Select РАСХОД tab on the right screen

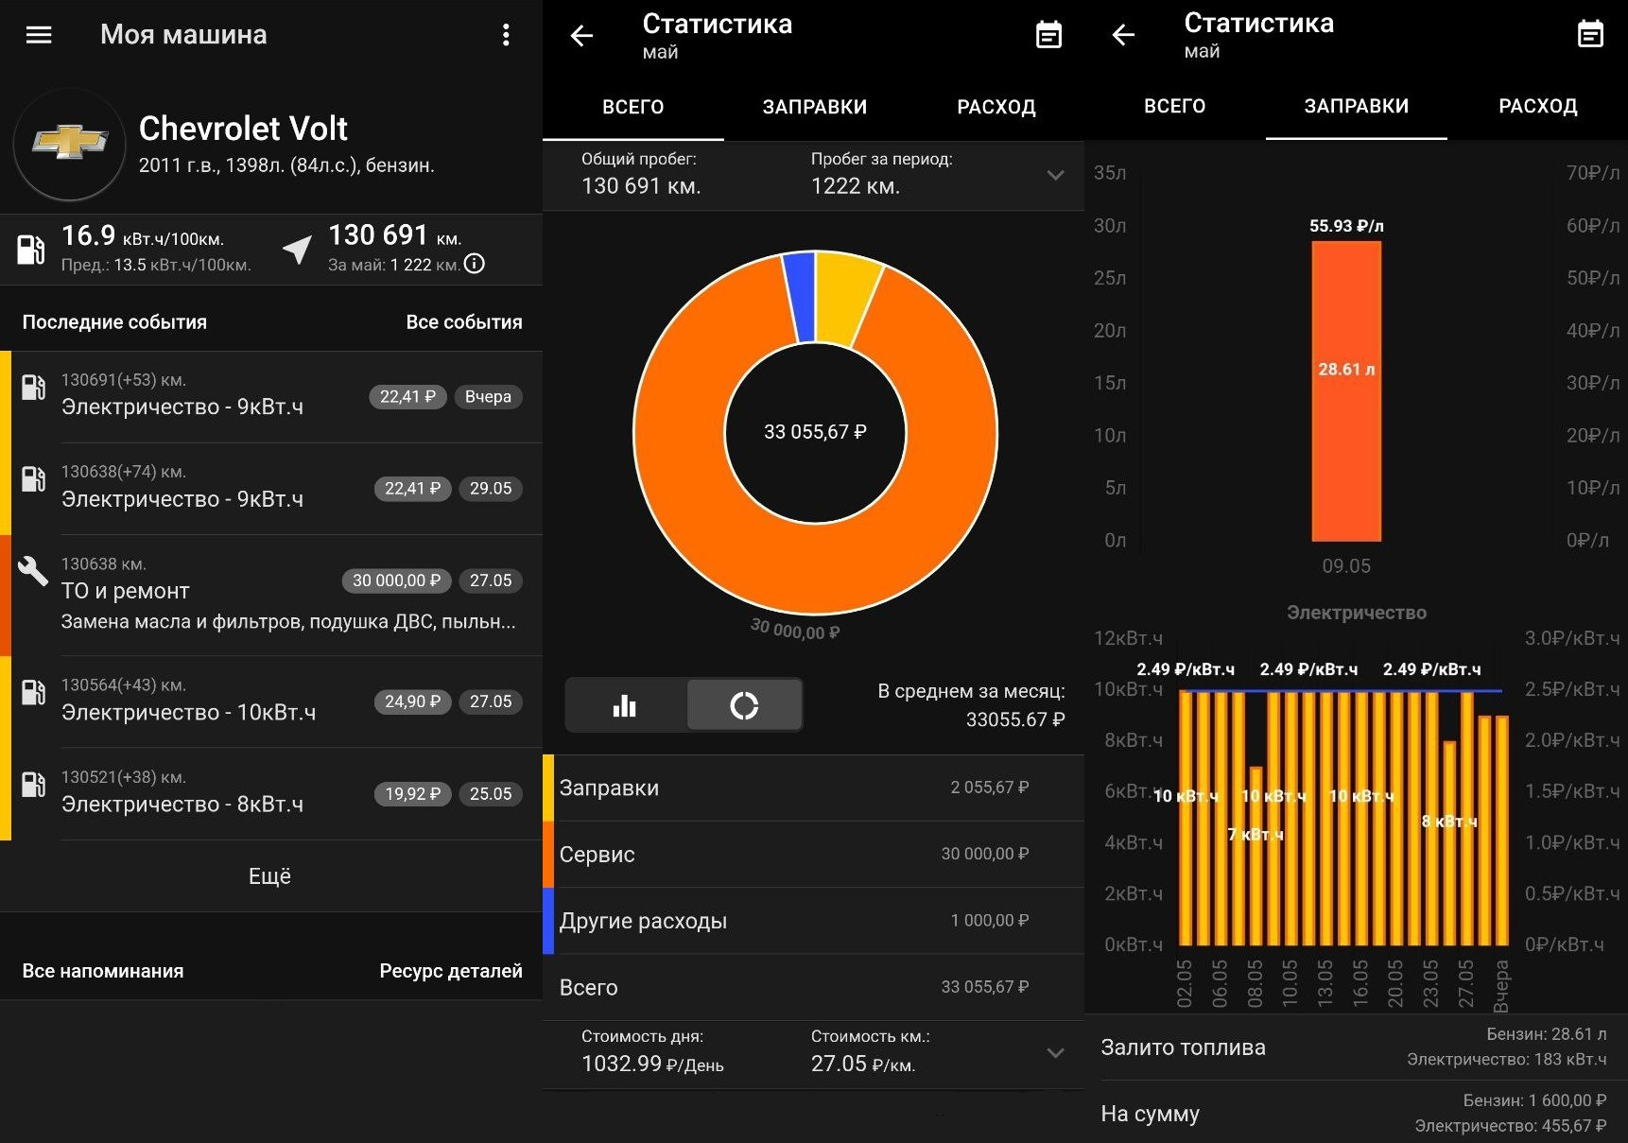[x=1537, y=106]
